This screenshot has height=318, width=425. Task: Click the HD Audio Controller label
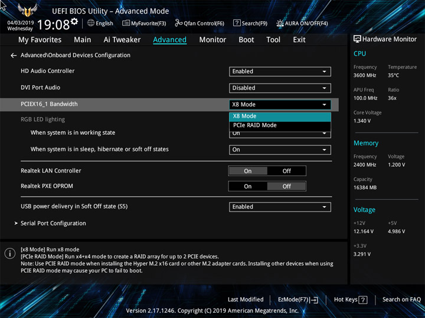(x=47, y=71)
